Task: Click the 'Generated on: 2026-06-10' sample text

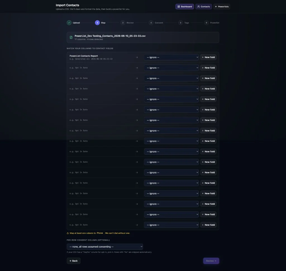Action: [91, 59]
